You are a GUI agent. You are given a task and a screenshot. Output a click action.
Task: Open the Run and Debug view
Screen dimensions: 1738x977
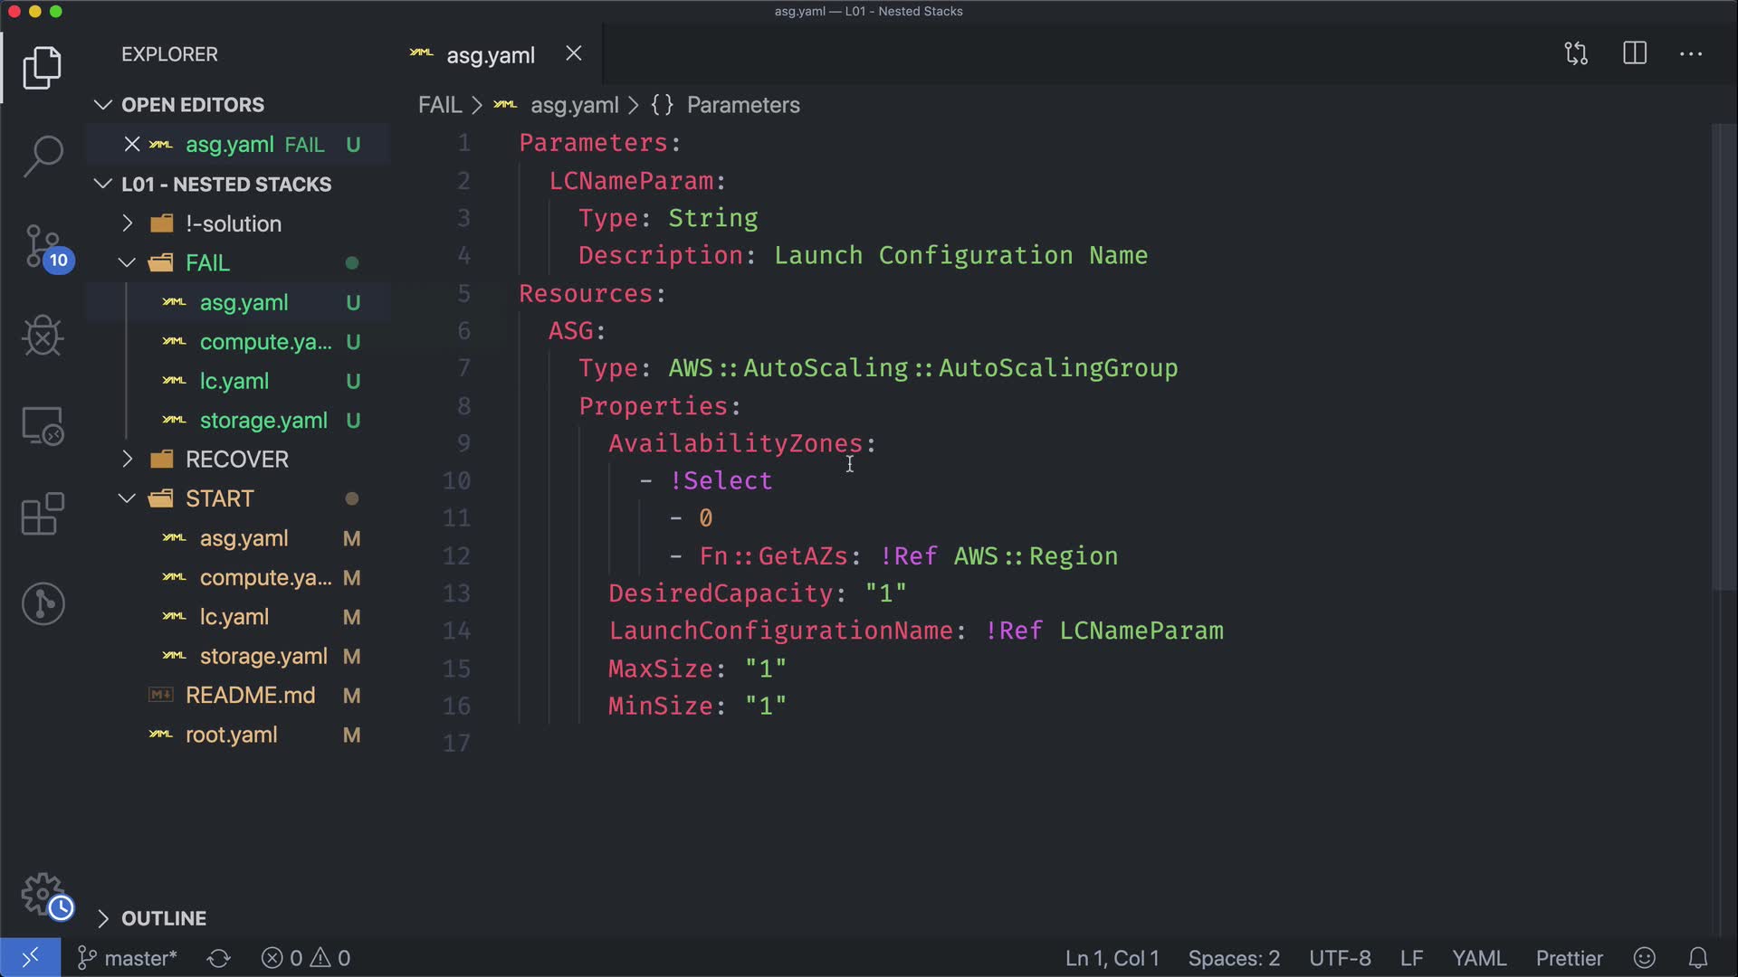pyautogui.click(x=43, y=336)
